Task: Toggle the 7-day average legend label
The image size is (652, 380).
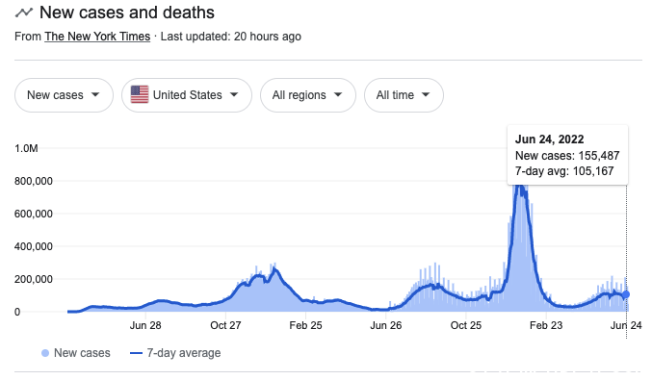Action: (x=183, y=353)
